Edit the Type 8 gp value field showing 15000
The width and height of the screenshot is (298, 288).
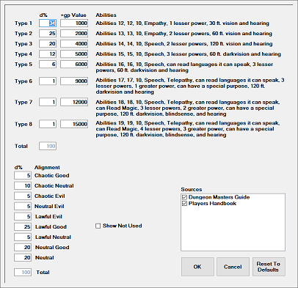click(x=74, y=124)
